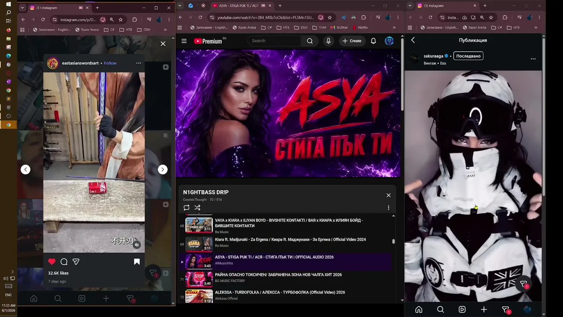Click the Последвано following button
Screen dimensions: 563x317
(x=468, y=56)
